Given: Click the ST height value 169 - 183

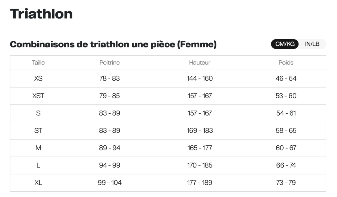Looking at the screenshot, I should 200,131.
